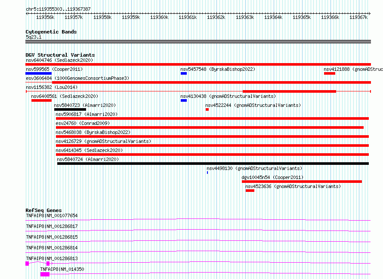Click the nsv4126729 gnomAD variant label
This screenshot has height=279, width=383.
103,141
